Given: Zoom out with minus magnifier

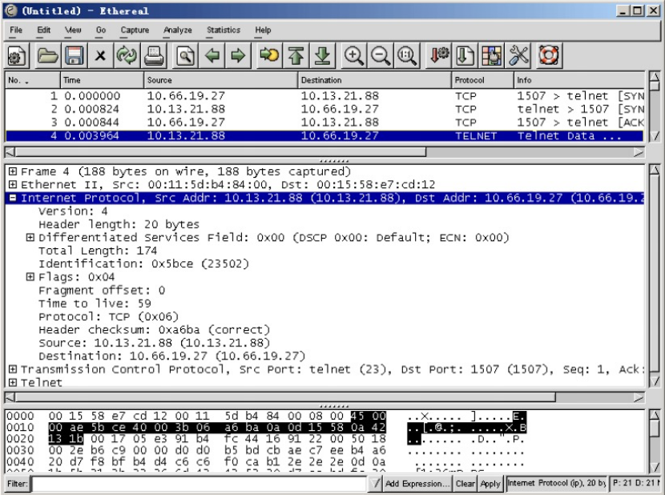Looking at the screenshot, I should pyautogui.click(x=381, y=55).
